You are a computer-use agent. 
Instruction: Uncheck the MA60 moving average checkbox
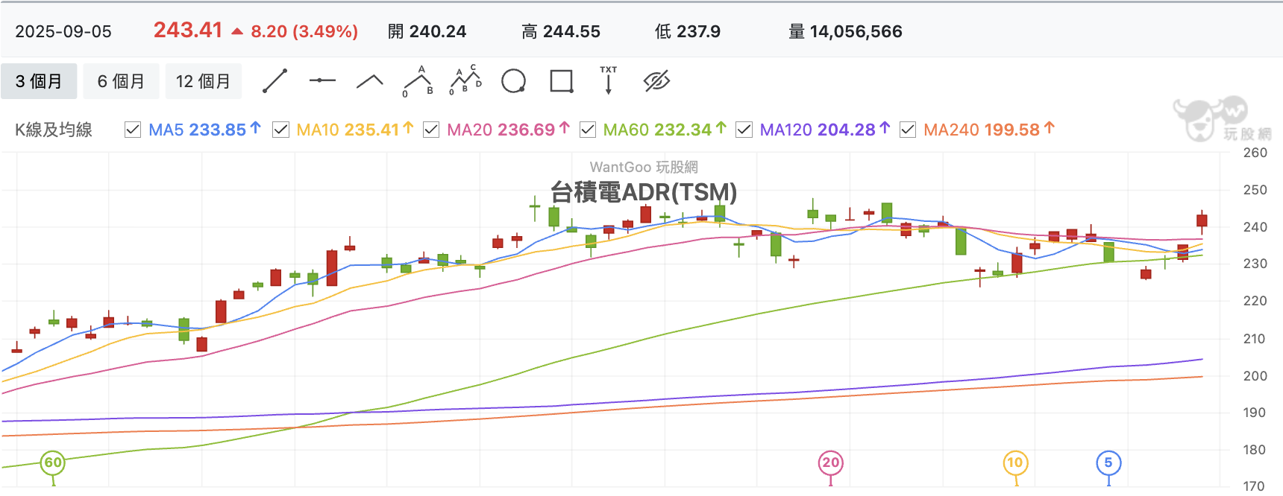pyautogui.click(x=588, y=130)
